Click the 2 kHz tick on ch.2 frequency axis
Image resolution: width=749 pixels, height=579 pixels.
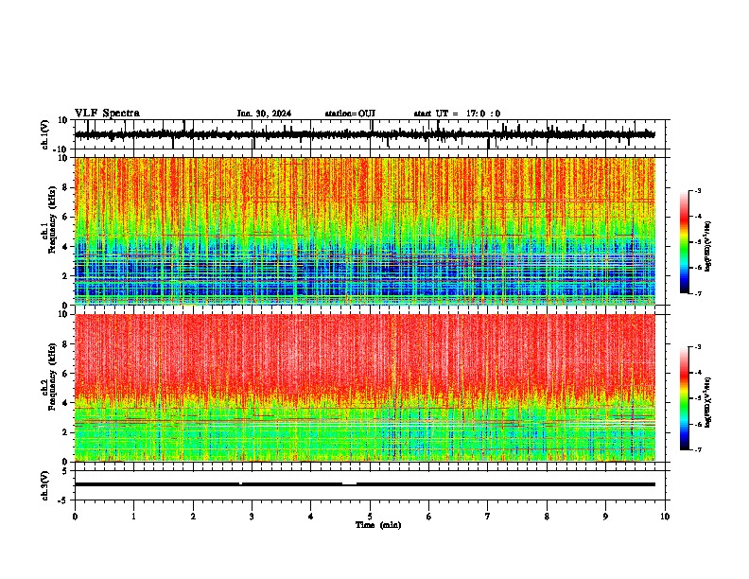[x=65, y=432]
